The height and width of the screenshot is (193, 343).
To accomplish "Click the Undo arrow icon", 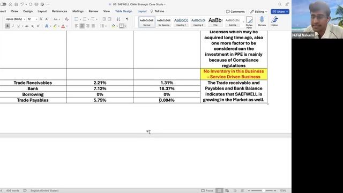I will click(x=22, y=4).
